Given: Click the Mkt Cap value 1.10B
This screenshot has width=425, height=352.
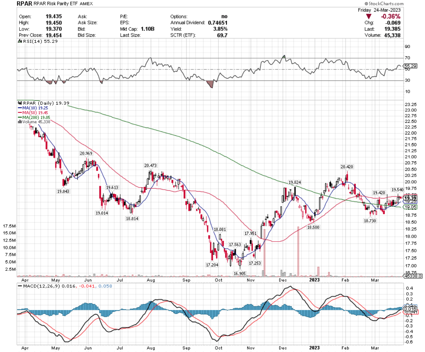Looking at the screenshot, I should pos(148,29).
